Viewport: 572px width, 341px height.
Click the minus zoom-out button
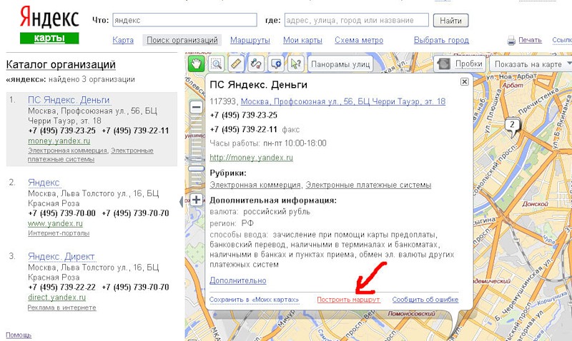pos(196,107)
